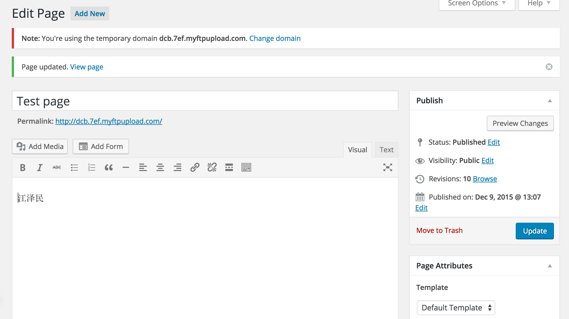The image size is (569, 319).
Task: Insert a numbered list
Action: click(x=91, y=168)
